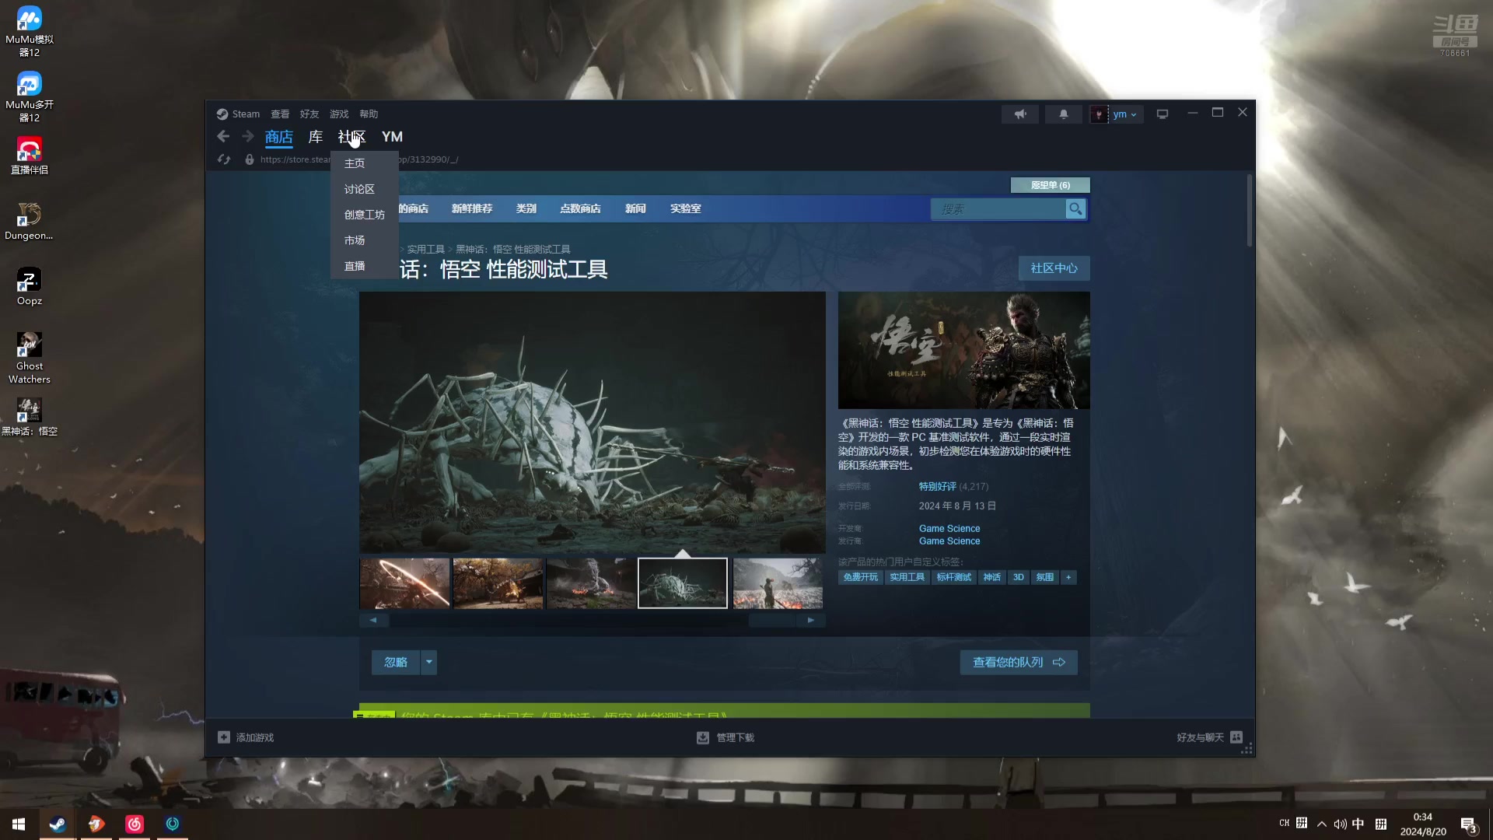Open 新闻 in the store navigation
Viewport: 1493px width, 840px height.
pyautogui.click(x=635, y=208)
